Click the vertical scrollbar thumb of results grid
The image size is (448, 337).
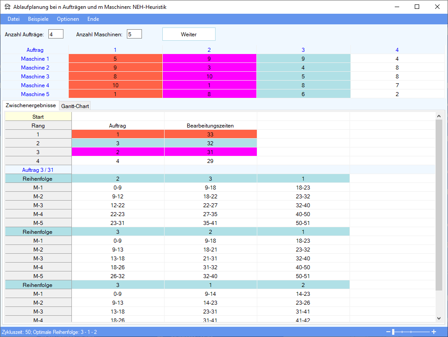pyautogui.click(x=439, y=204)
